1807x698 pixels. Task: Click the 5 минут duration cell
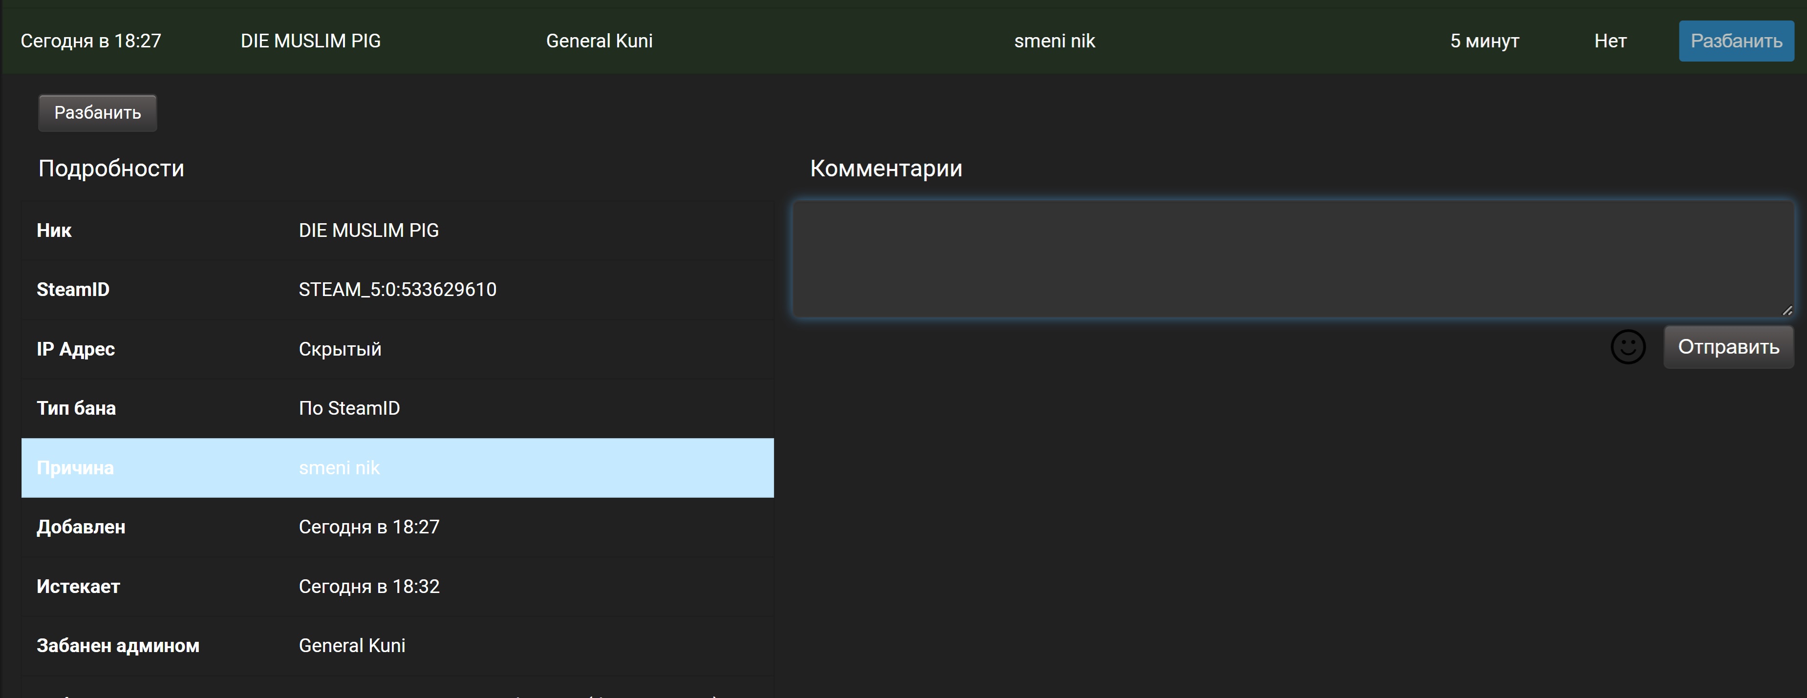(x=1484, y=41)
